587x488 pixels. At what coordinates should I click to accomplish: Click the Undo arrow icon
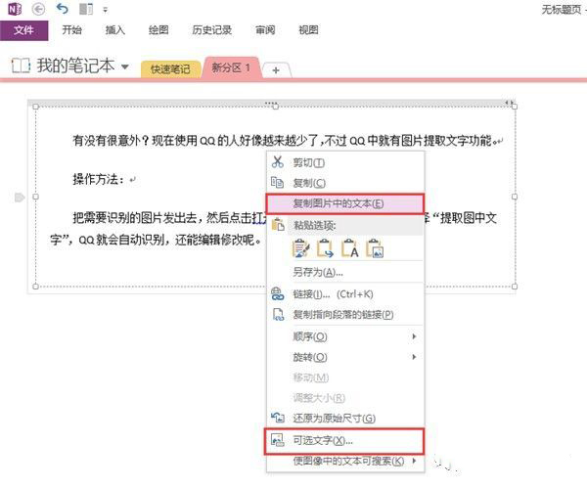[x=62, y=9]
